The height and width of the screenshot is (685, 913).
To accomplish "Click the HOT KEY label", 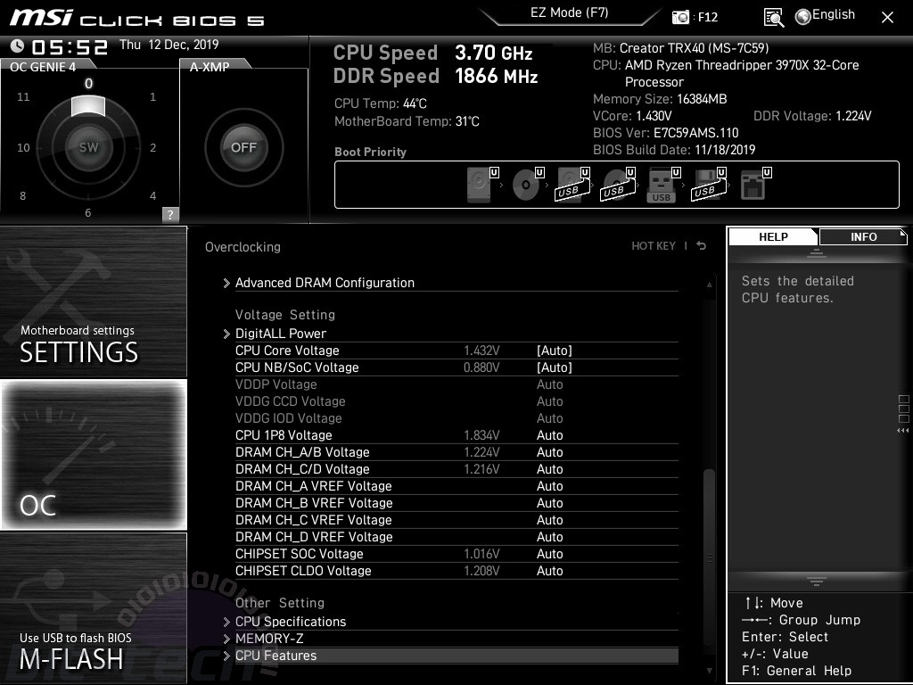I will coord(654,246).
